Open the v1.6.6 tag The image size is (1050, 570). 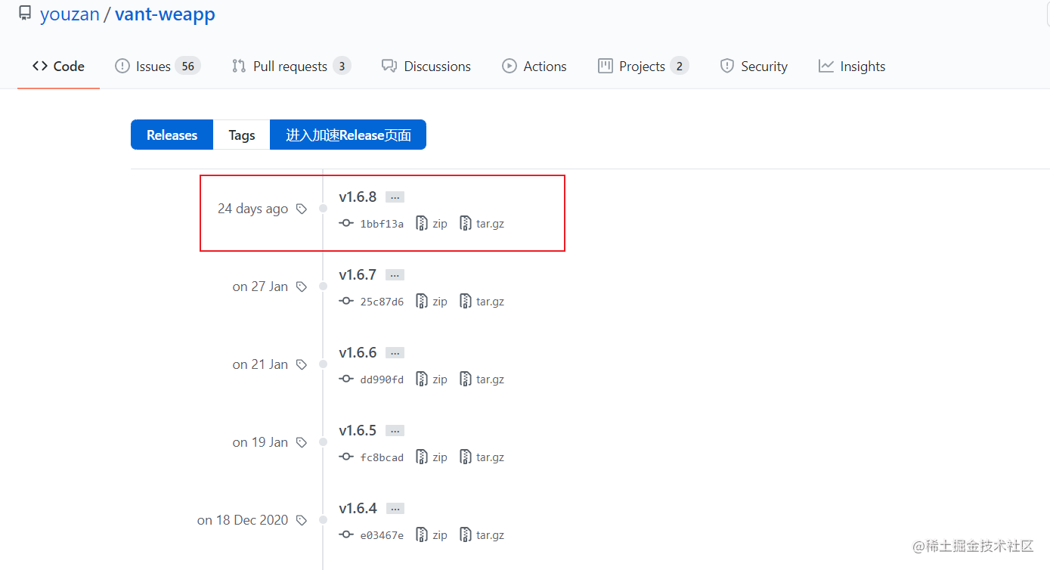pos(358,352)
